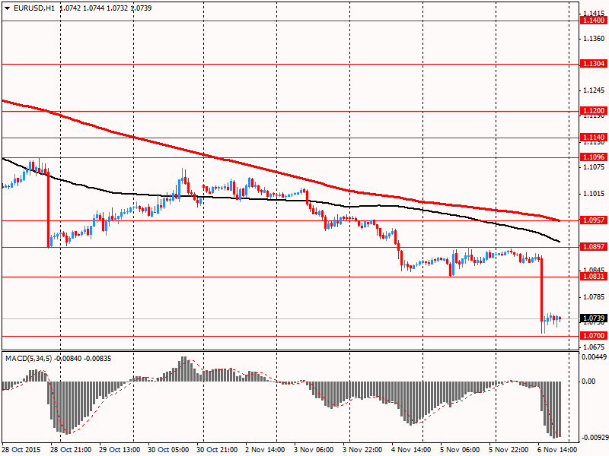The width and height of the screenshot is (609, 456).
Task: Click the 1.1015 price scale value
Action: click(595, 194)
